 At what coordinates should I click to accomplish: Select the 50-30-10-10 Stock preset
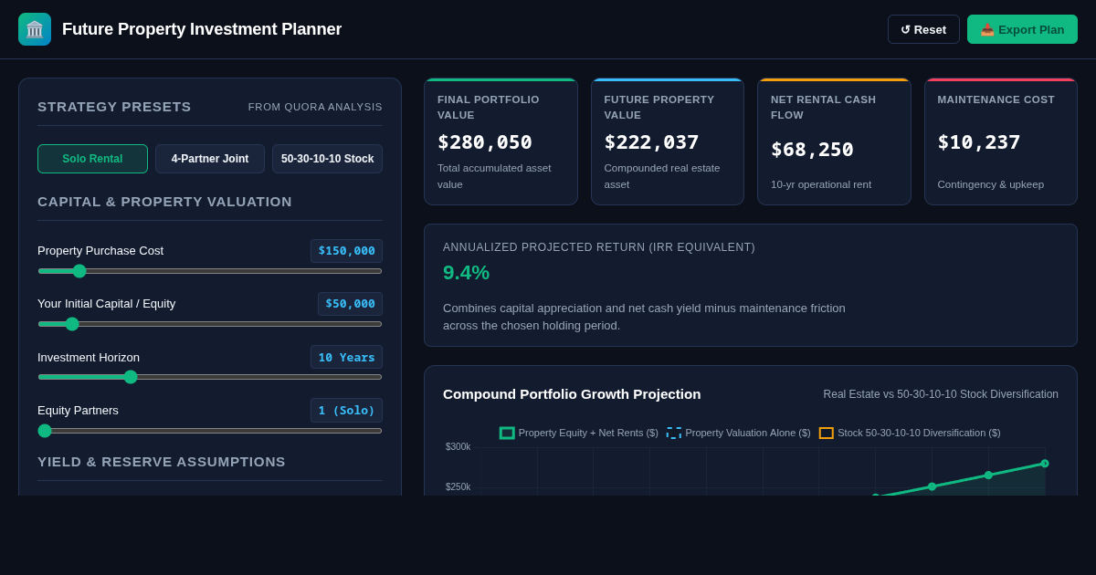tap(327, 159)
